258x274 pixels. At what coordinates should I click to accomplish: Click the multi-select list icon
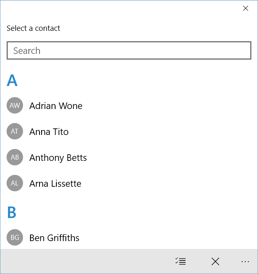pos(180,261)
